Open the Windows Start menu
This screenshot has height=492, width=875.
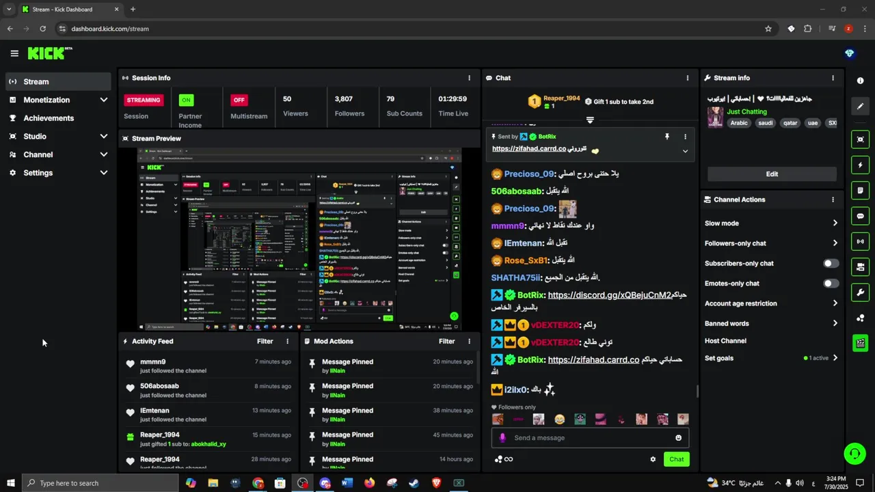coord(10,483)
